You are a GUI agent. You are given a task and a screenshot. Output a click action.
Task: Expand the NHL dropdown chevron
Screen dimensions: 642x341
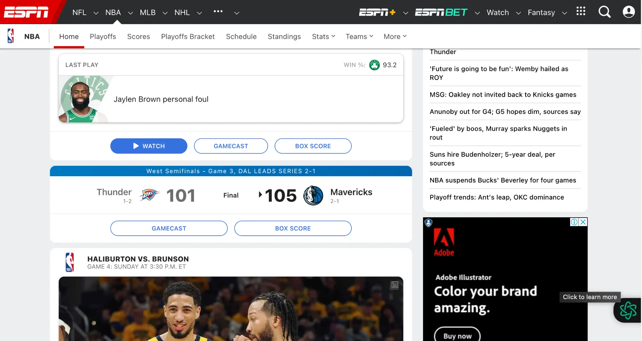(199, 13)
